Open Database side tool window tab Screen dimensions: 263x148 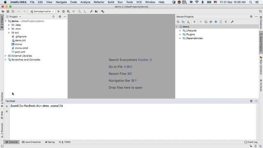(x=261, y=23)
